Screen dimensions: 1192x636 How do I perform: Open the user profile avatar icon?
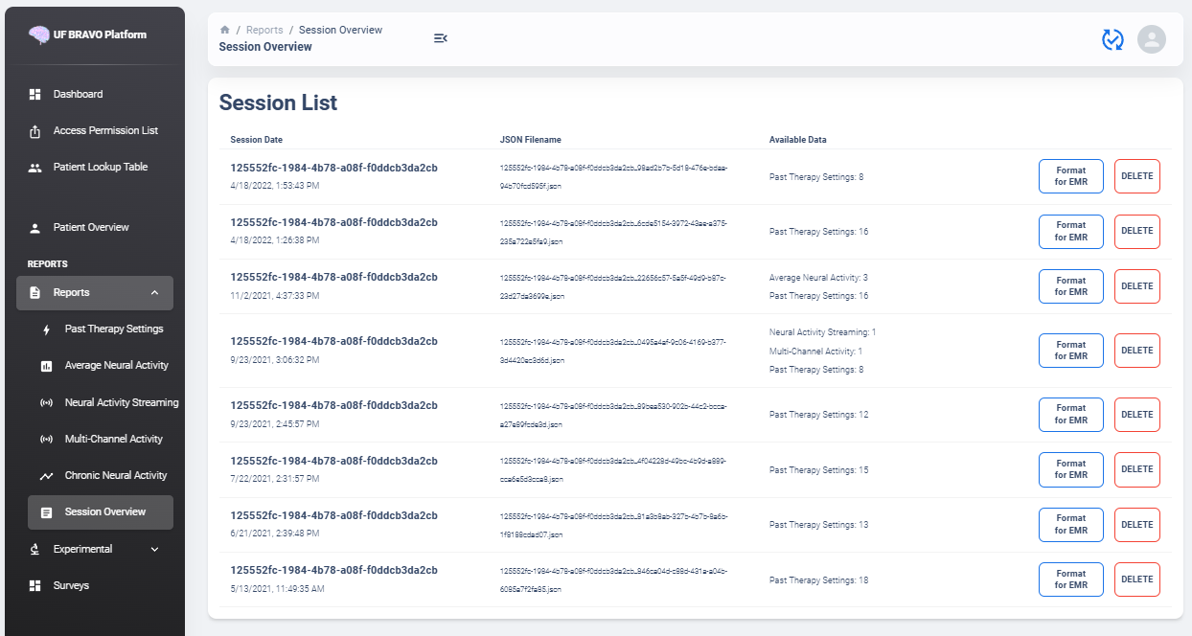click(x=1151, y=39)
